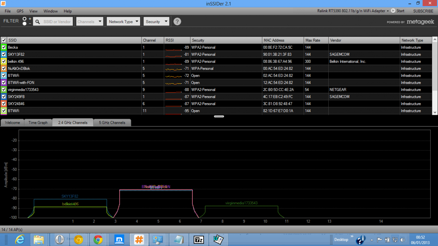Image resolution: width=438 pixels, height=246 pixels.
Task: Select the exclude (−) filter radio button
Action: coord(24,24)
